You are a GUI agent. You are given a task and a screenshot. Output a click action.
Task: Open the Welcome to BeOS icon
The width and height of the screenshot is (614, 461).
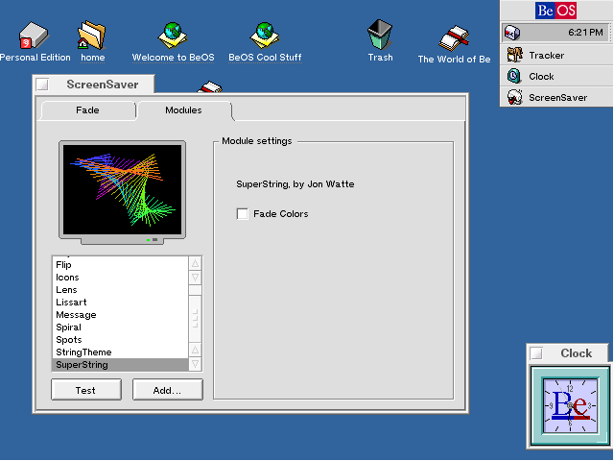tap(173, 36)
